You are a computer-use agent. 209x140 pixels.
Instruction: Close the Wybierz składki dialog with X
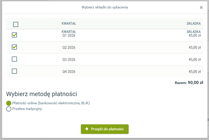[201, 7]
